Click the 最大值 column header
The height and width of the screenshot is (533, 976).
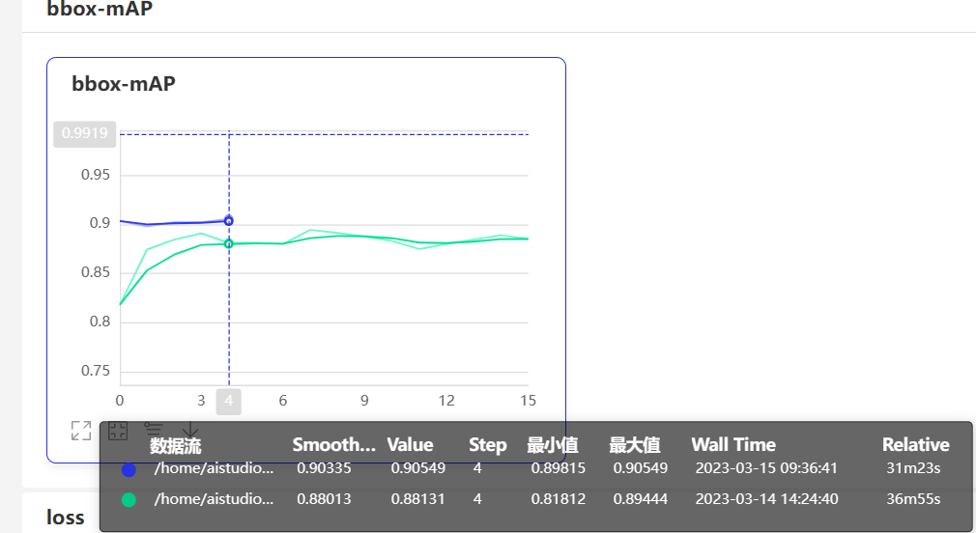click(635, 445)
